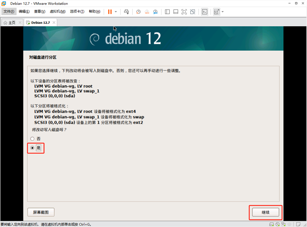Open the dropdown arrow next to the pause button
The height and width of the screenshot is (227, 307).
pyautogui.click(x=116, y=12)
